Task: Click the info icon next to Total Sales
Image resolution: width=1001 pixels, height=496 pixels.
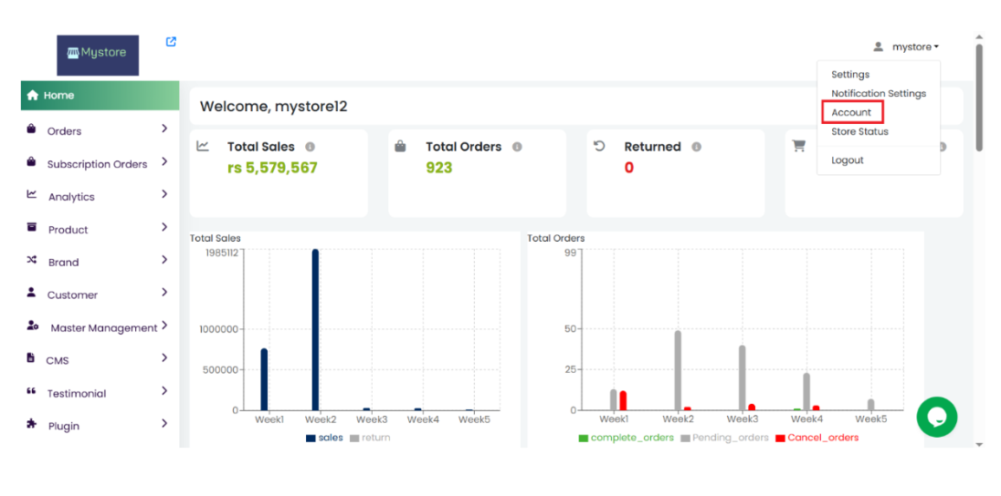Action: click(x=310, y=147)
